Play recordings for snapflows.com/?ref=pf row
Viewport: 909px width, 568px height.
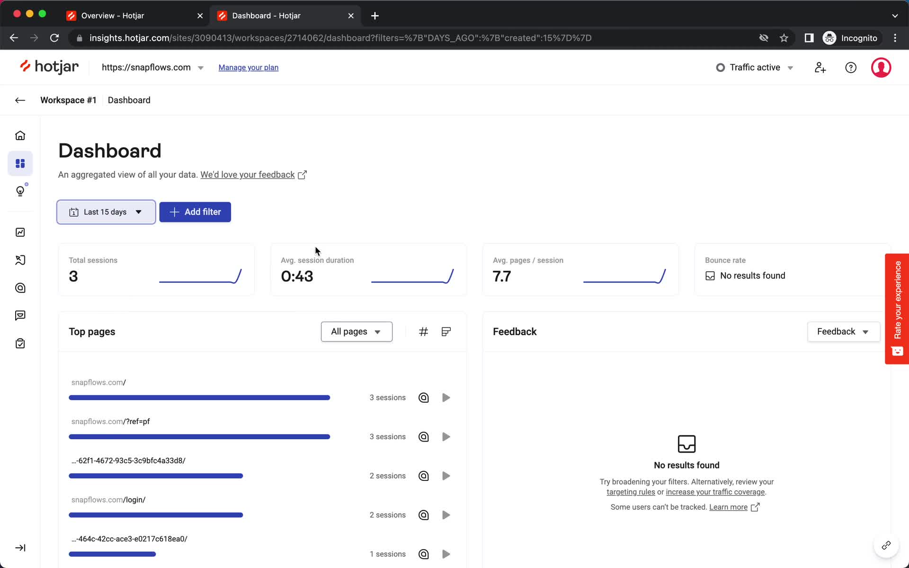click(x=446, y=437)
